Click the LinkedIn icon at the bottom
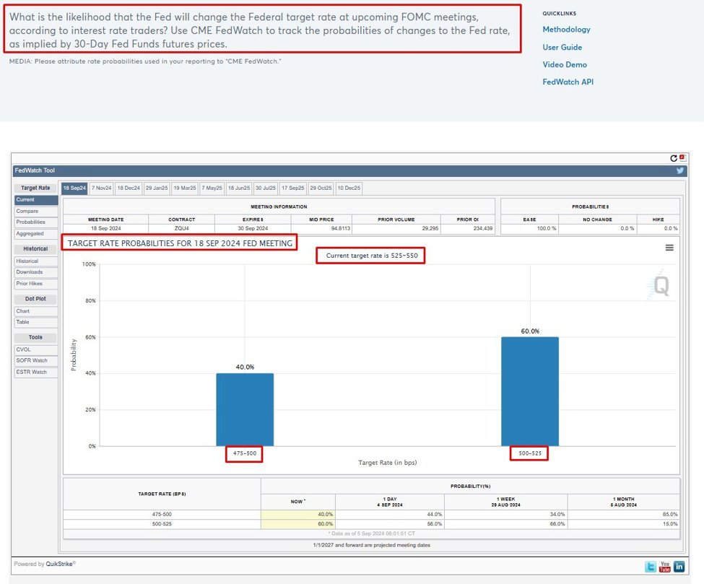Image resolution: width=704 pixels, height=584 pixels. click(678, 566)
